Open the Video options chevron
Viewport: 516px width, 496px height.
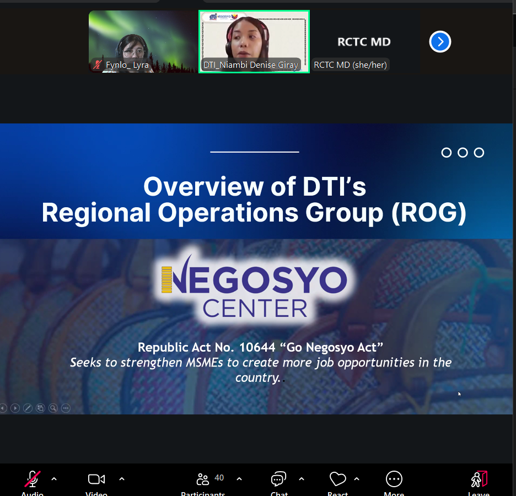(x=121, y=479)
